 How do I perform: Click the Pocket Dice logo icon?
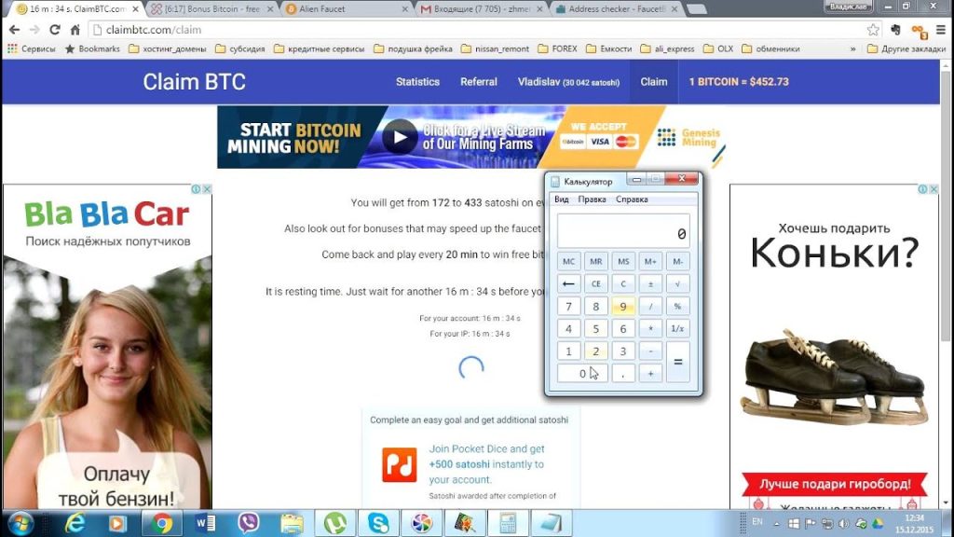click(400, 464)
